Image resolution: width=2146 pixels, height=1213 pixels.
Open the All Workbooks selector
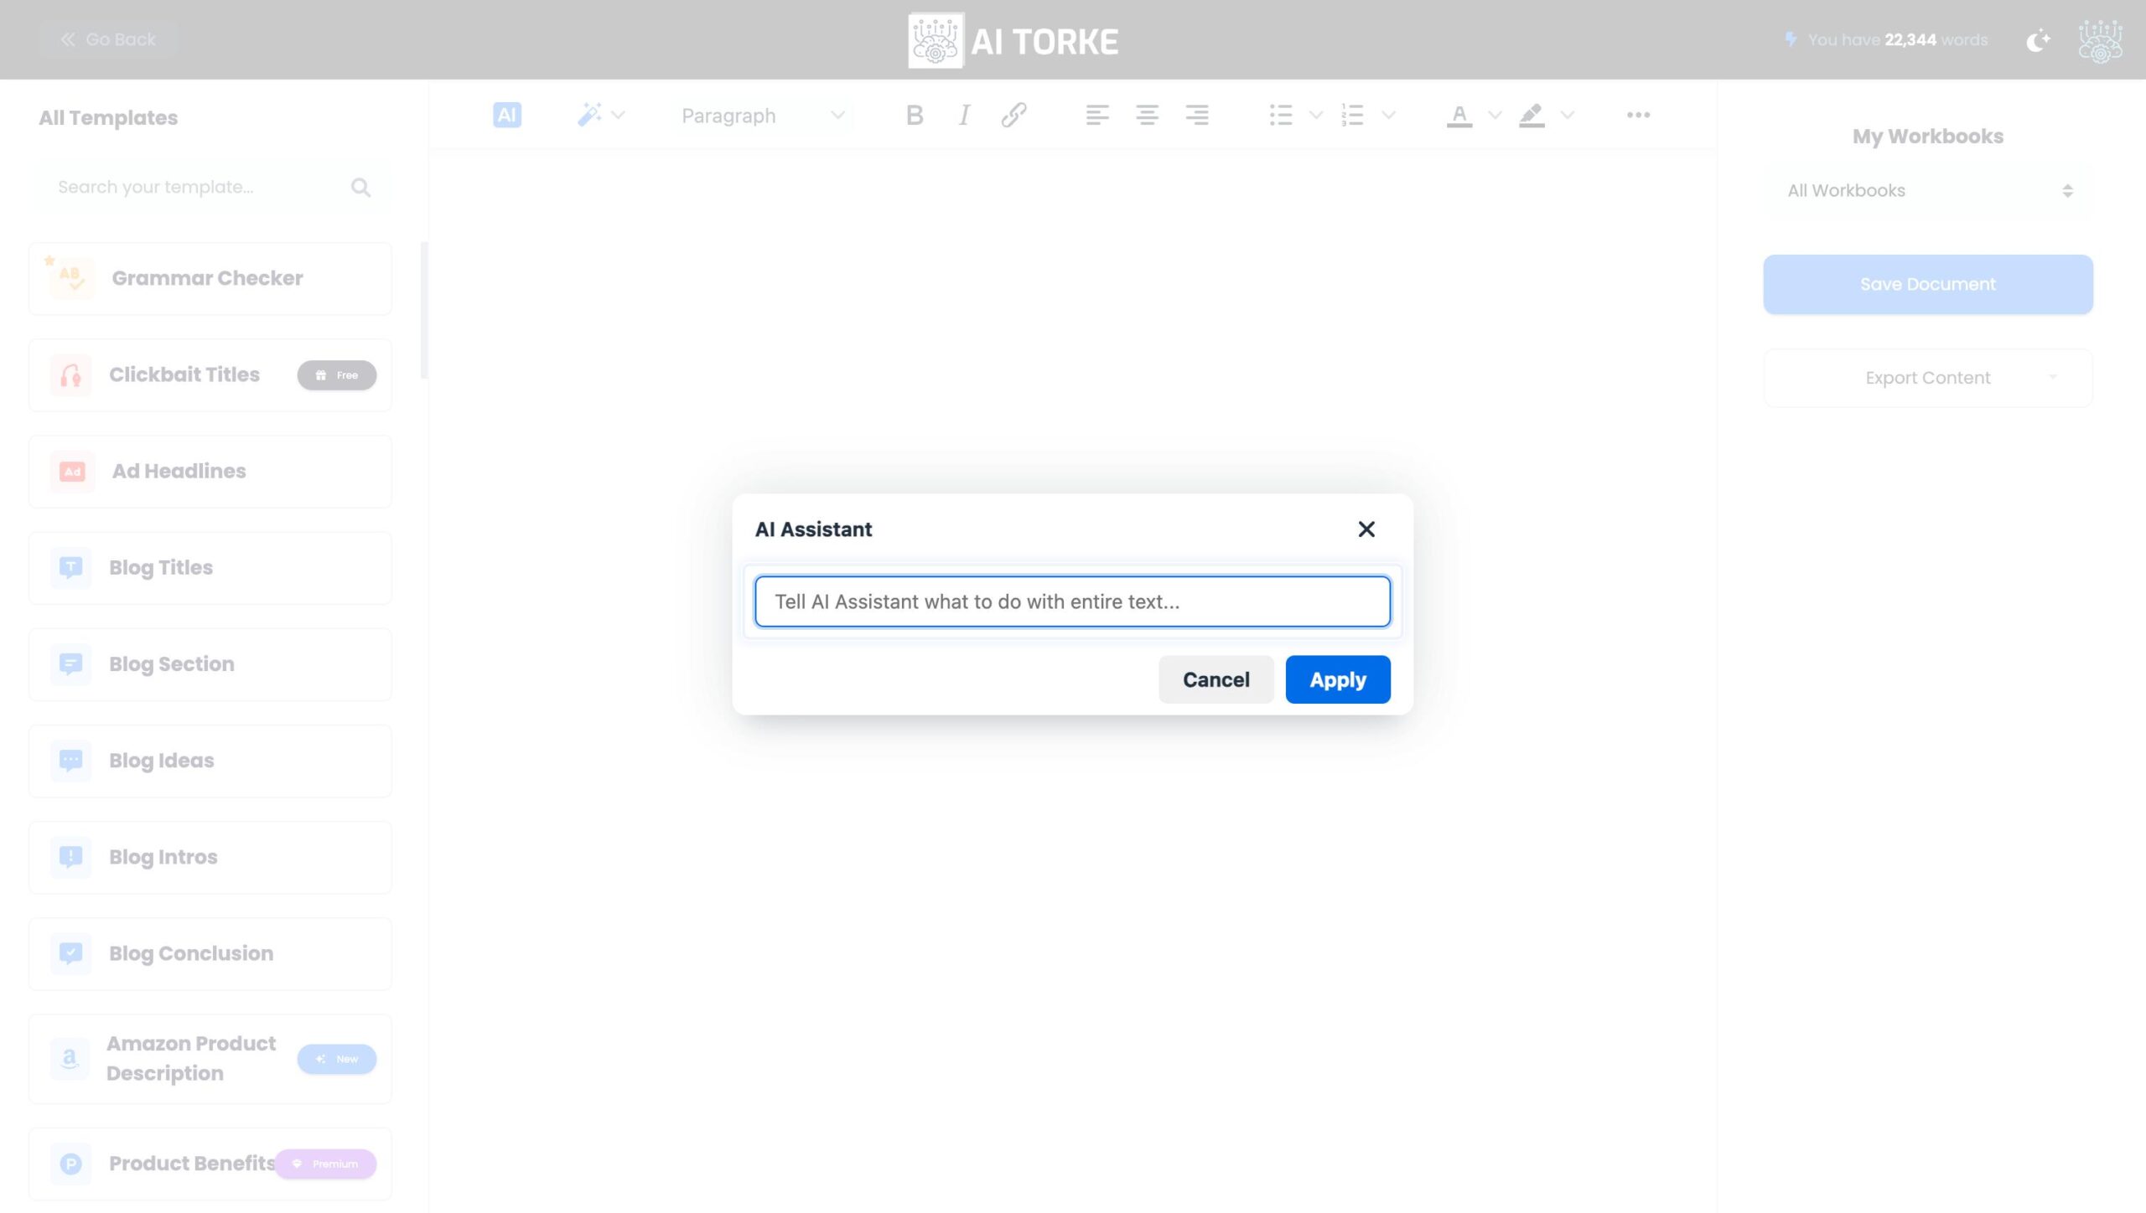(1926, 190)
